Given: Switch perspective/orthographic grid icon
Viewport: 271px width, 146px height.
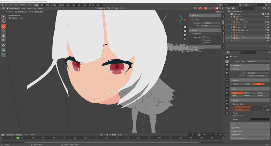Looking at the screenshot, I should click(x=185, y=39).
